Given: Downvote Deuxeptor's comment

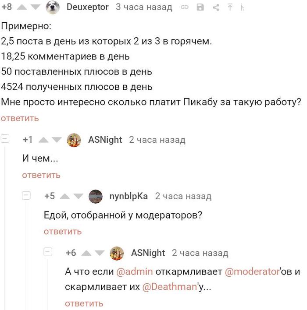Looking at the screenshot, I should pos(35,7).
